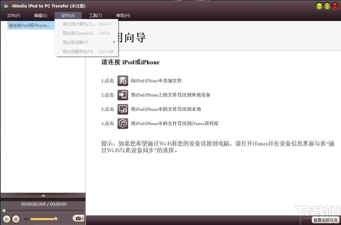Image resolution: width=341 pixels, height=225 pixels.
Task: Open the 工具(T) menu
Action: coord(95,16)
